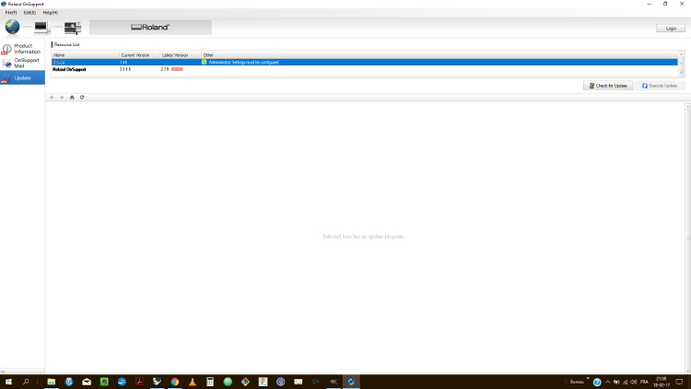The width and height of the screenshot is (691, 389).
Task: Sort by the Name column header
Action: (x=86, y=55)
